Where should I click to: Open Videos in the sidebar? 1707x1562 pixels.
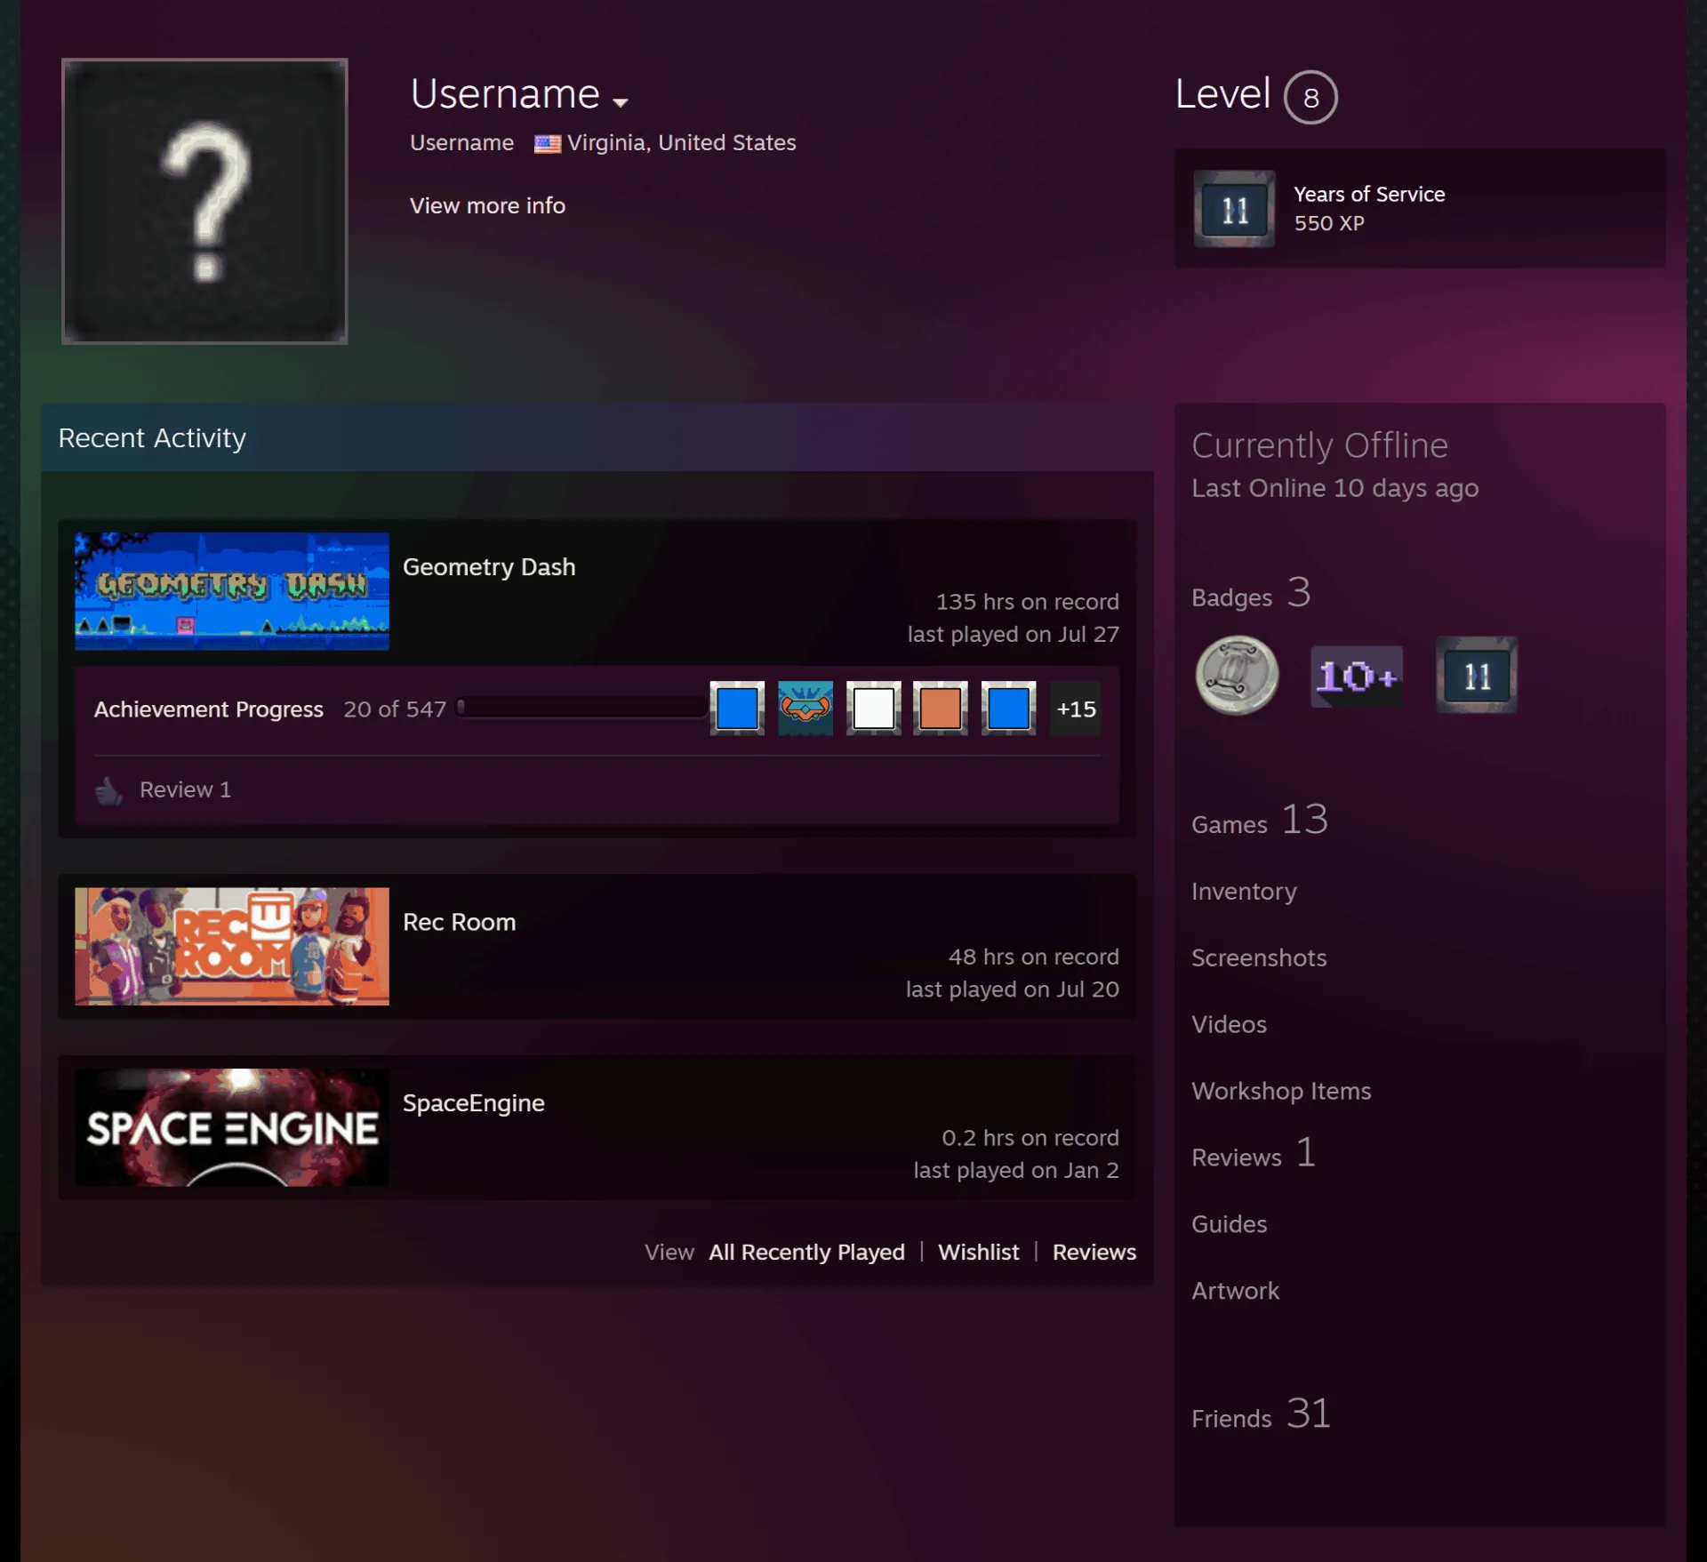1229,1024
